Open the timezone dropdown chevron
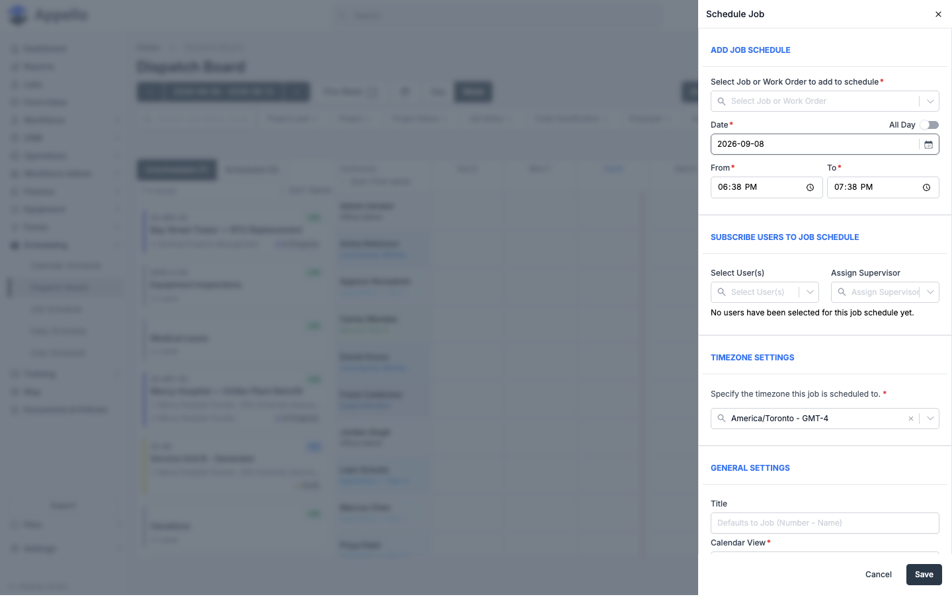Image resolution: width=952 pixels, height=607 pixels. [930, 419]
